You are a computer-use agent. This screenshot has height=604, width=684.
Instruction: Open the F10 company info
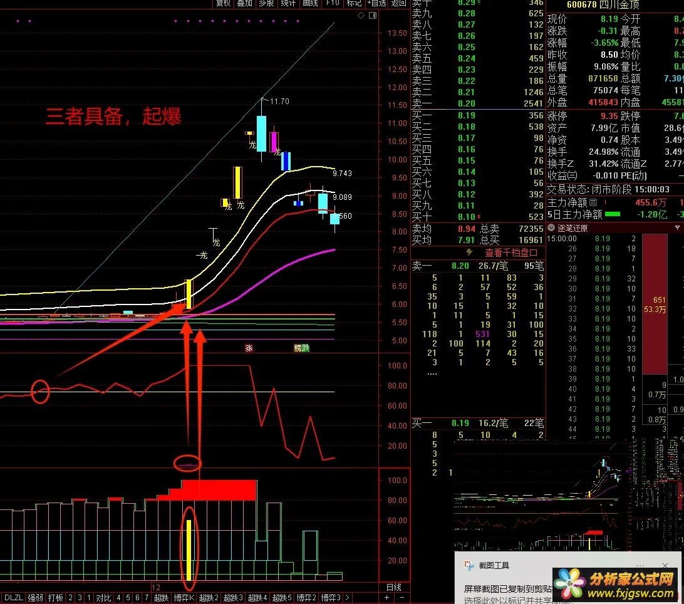333,4
